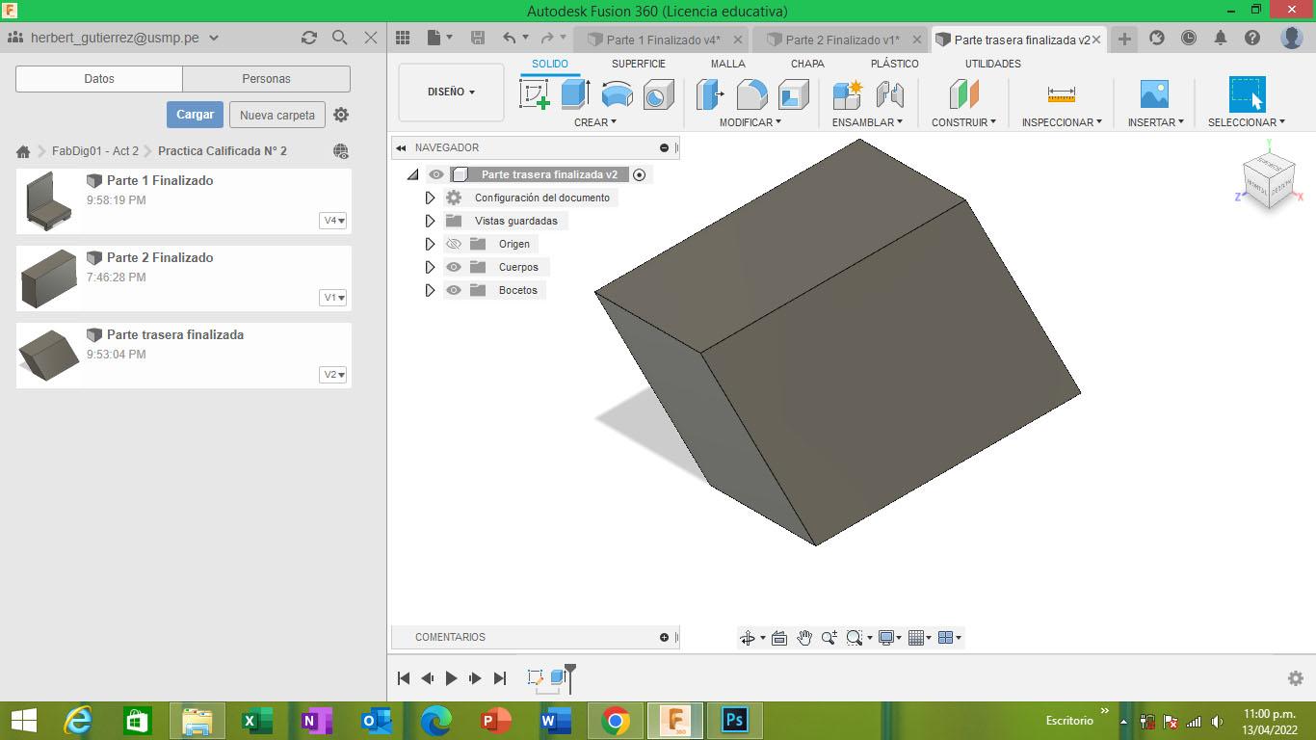Switch to the MALLA tab

point(727,64)
